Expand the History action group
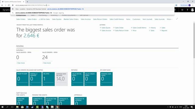 [152, 28]
